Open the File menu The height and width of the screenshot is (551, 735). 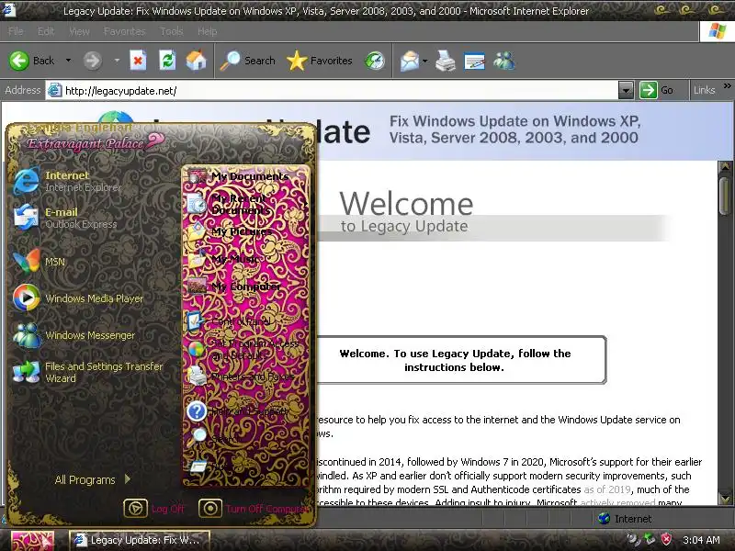click(x=16, y=31)
